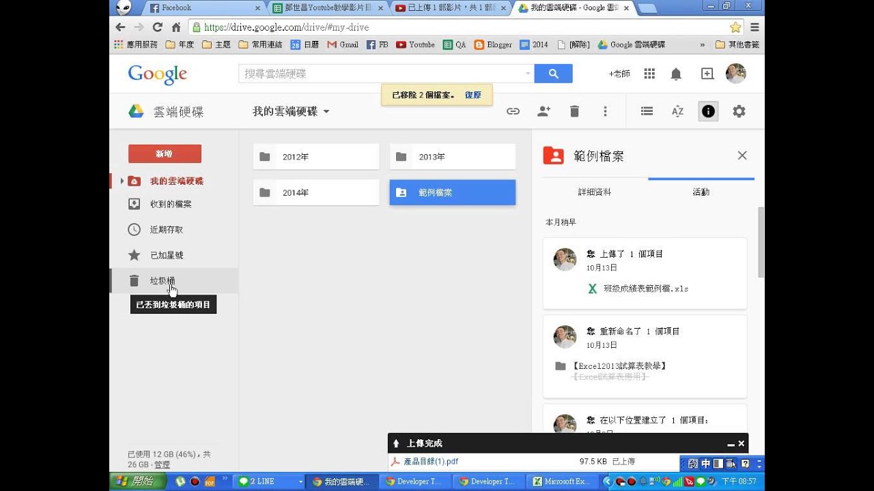Click the red 新增 button

165,153
